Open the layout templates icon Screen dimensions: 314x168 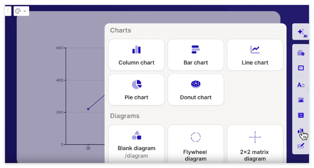click(301, 68)
